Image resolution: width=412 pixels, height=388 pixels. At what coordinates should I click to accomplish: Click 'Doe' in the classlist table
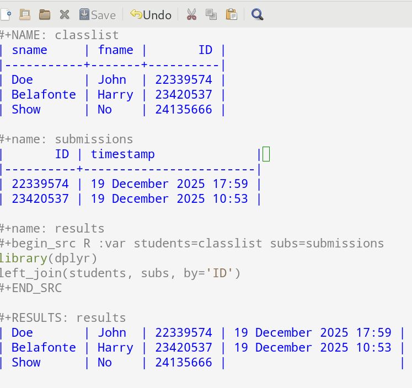22,80
